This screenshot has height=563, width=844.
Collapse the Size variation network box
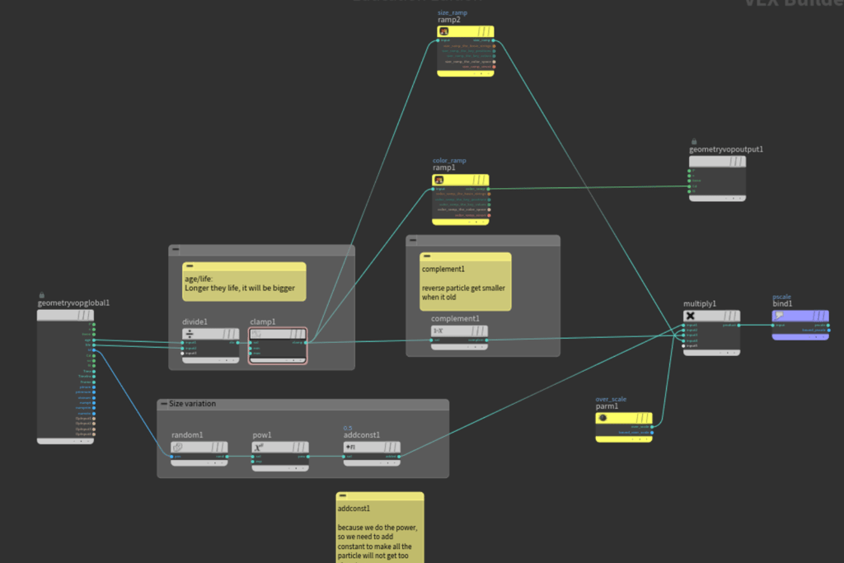(164, 404)
